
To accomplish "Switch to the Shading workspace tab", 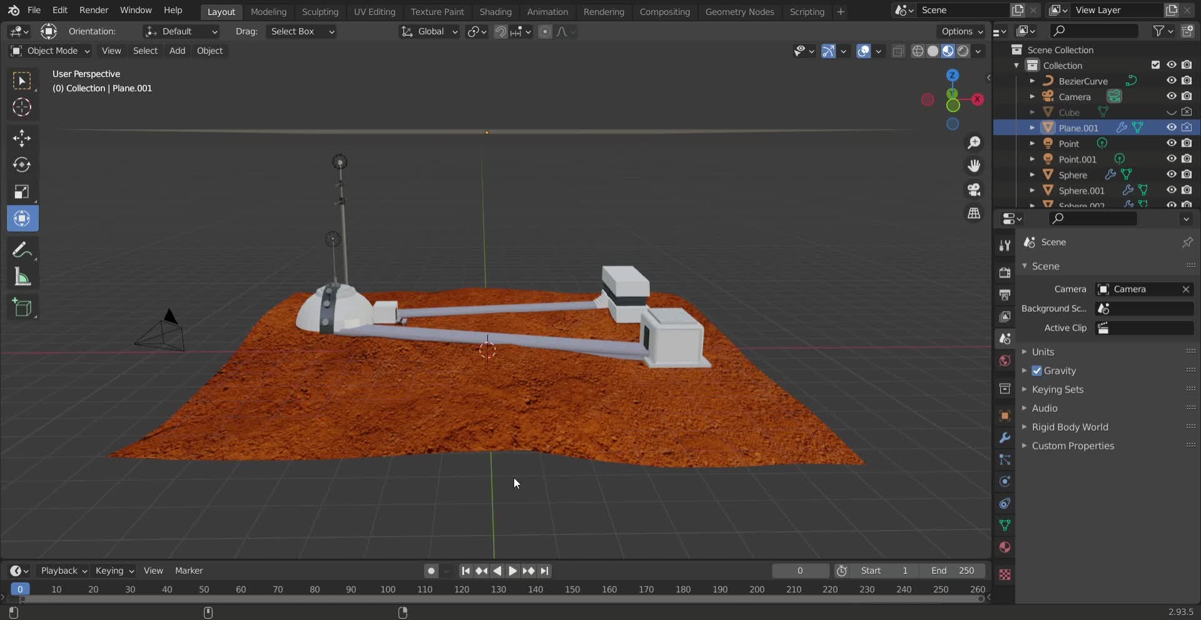I will coord(495,11).
